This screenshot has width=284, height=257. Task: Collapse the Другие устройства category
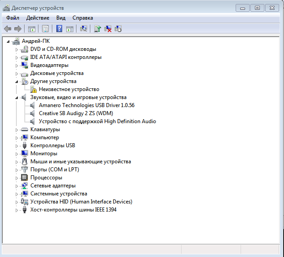[17, 82]
